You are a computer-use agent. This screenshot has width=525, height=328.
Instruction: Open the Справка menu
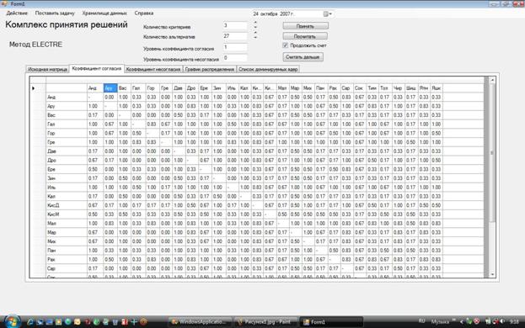[x=144, y=13]
